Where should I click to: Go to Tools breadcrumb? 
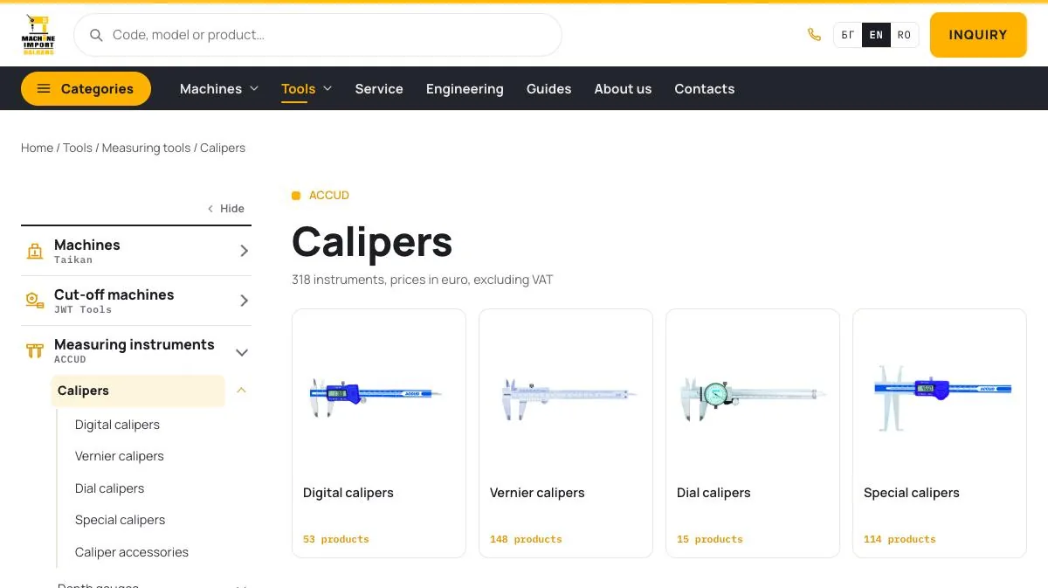coord(77,148)
